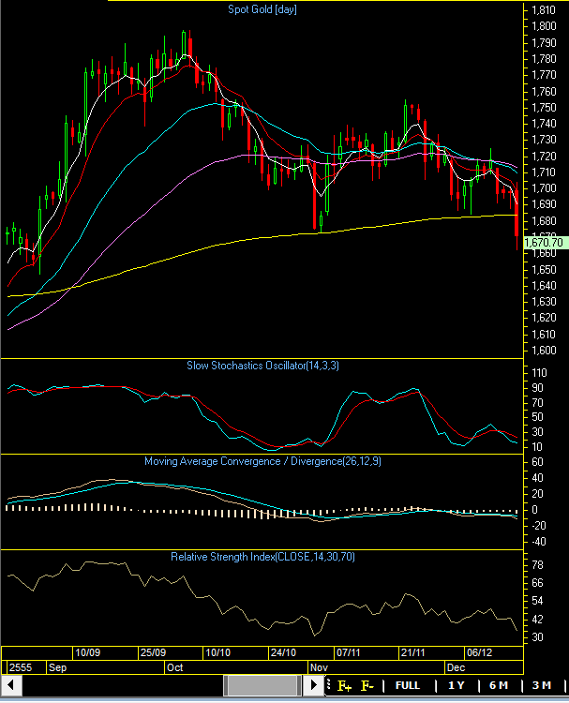Viewport: 569px width, 703px height.
Task: Click the scrollbar left arrow
Action: pyautogui.click(x=10, y=686)
